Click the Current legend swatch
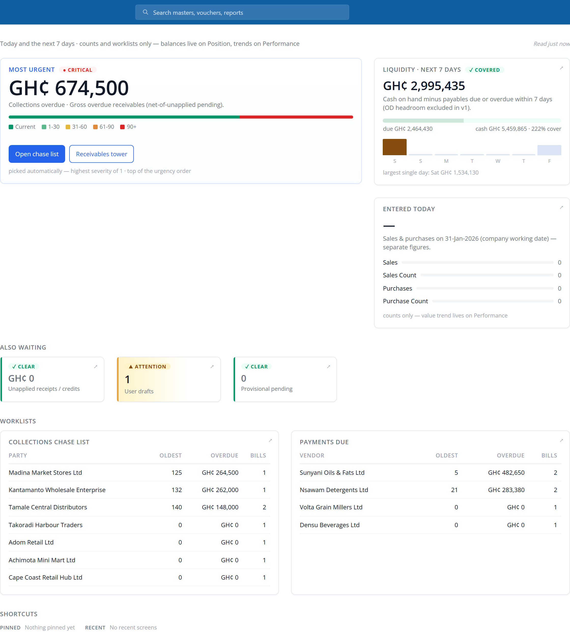570x632 pixels. click(x=11, y=127)
